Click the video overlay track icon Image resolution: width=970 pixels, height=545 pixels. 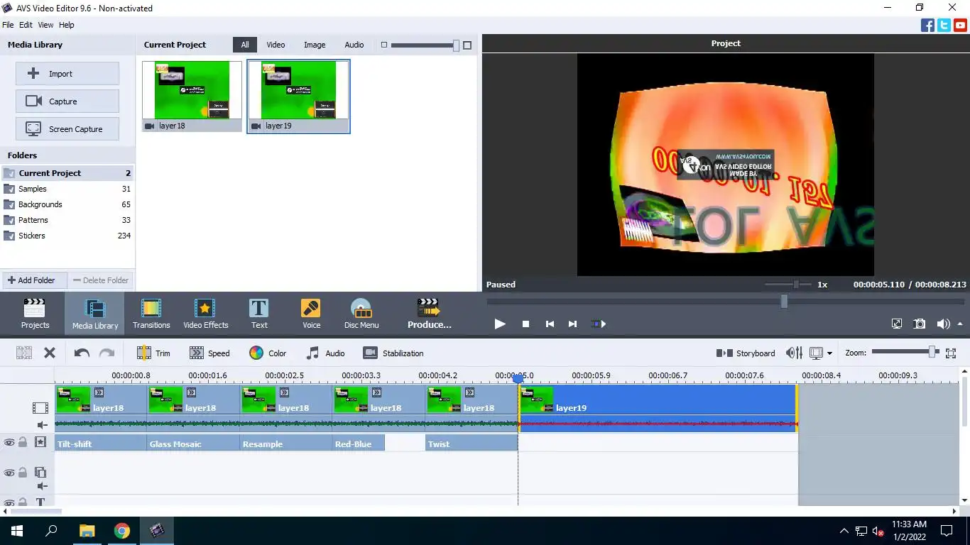tap(40, 473)
